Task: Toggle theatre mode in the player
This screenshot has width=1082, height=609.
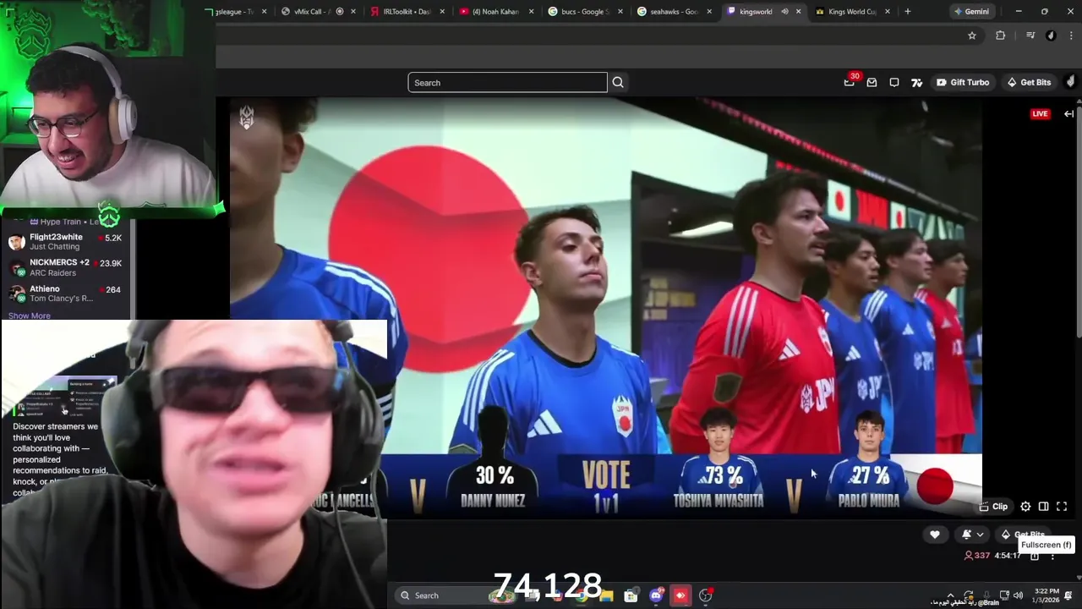Action: click(1044, 507)
